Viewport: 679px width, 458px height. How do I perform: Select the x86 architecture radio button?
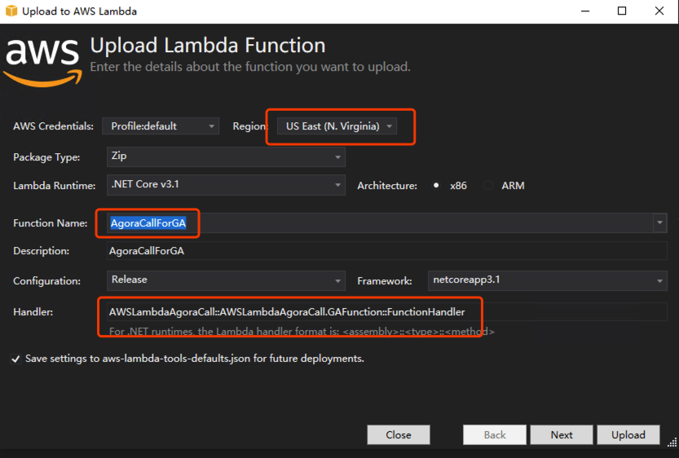(436, 185)
